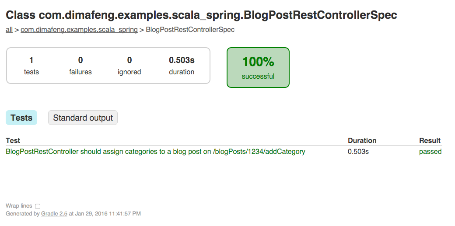Screen dimensions: 455x226
Task: Click the 0.503s duration summary
Action: (182, 66)
